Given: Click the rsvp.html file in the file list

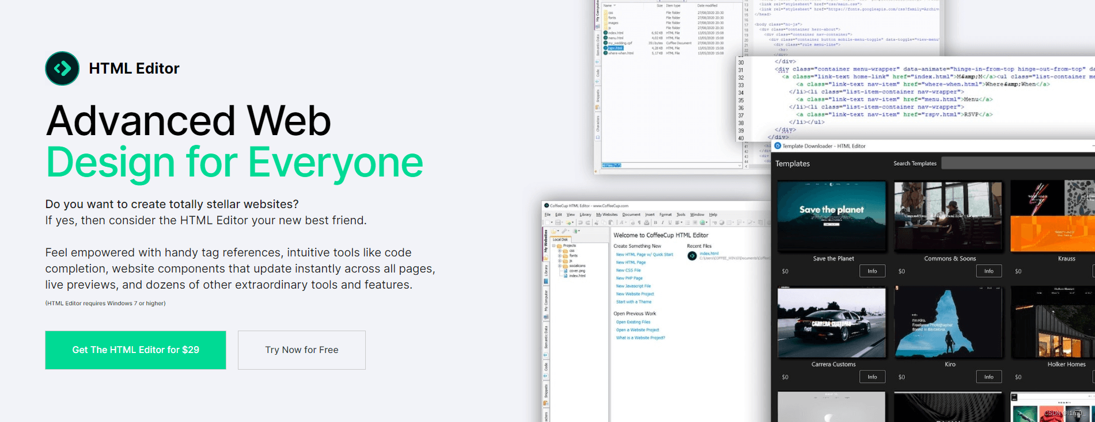Looking at the screenshot, I should (x=615, y=48).
